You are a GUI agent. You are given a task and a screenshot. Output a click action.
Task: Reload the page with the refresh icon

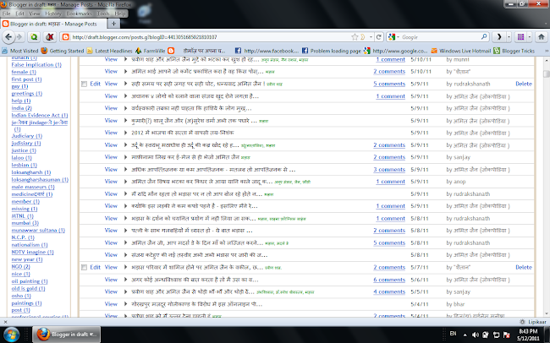click(x=379, y=37)
